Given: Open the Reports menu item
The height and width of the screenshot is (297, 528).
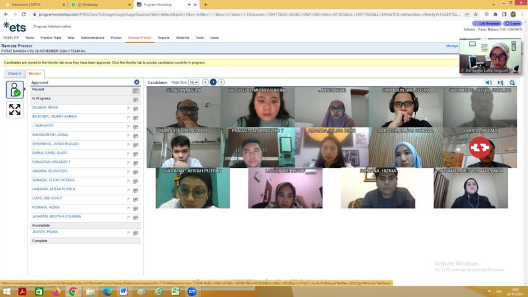Looking at the screenshot, I should (x=163, y=38).
